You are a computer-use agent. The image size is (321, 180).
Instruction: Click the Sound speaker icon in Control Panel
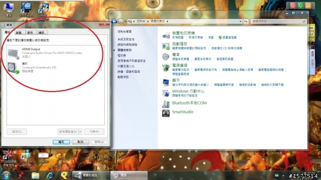coord(166,56)
